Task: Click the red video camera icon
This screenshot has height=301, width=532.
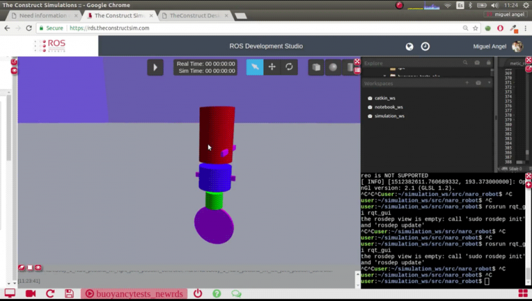Action: 30,293
